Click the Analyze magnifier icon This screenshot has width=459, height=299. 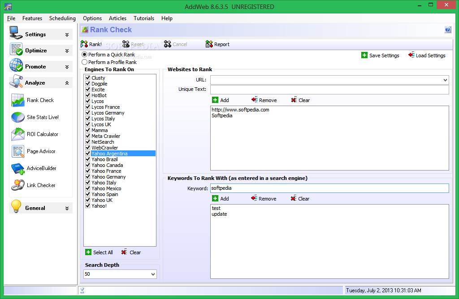click(16, 81)
